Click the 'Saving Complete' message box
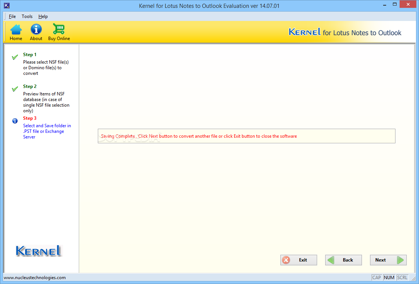419x284 pixels. (x=246, y=136)
